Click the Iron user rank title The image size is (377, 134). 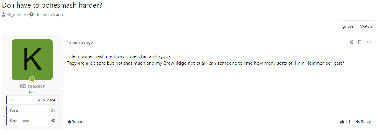(x=32, y=92)
